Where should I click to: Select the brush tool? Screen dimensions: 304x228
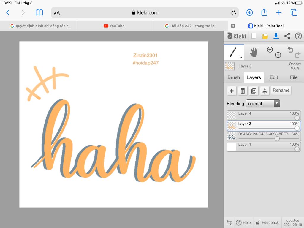point(234,52)
